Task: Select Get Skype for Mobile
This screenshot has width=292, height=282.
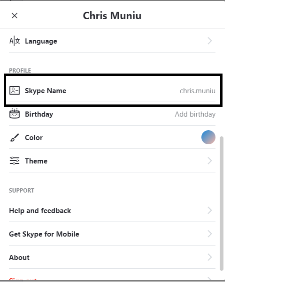Action: point(44,234)
